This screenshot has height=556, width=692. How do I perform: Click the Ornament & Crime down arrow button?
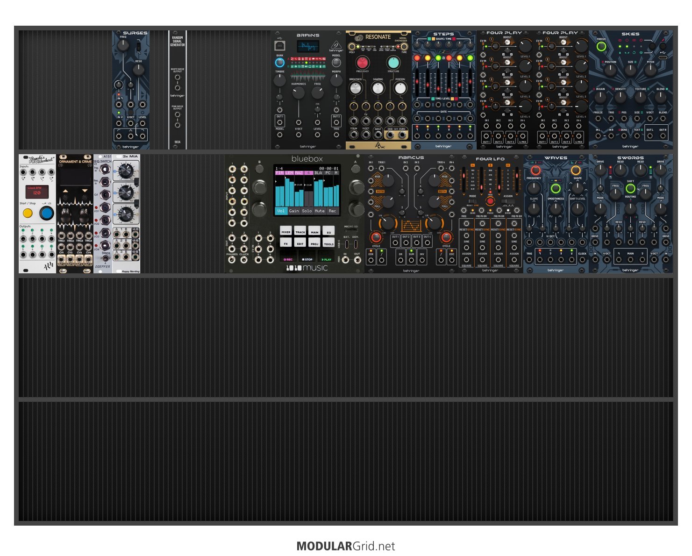84,192
